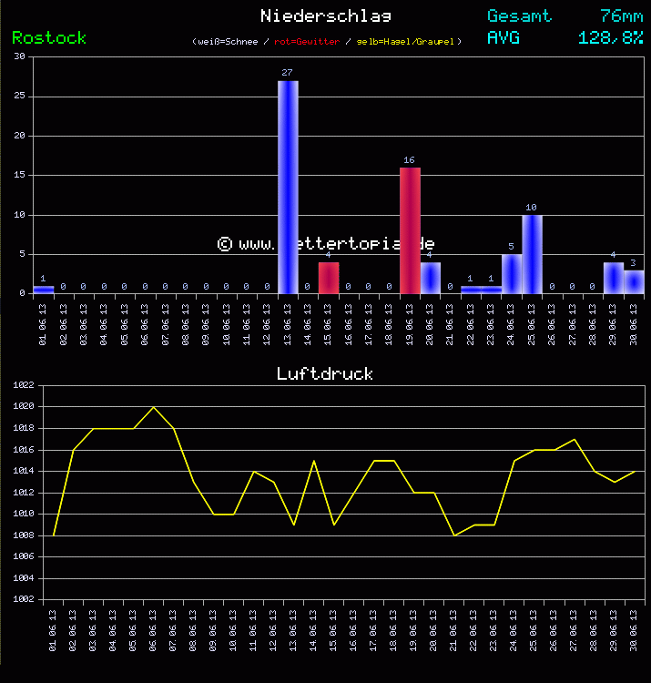Click the Luftdruck chart title

click(325, 373)
